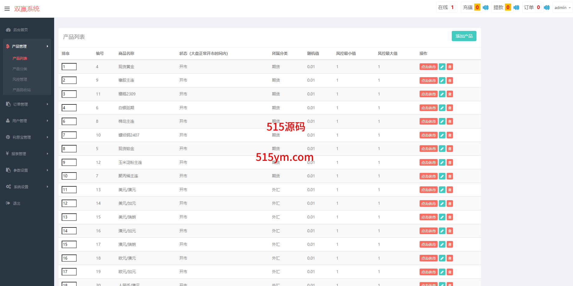Click the 订单 speaker icon
The height and width of the screenshot is (286, 573).
[x=547, y=8]
